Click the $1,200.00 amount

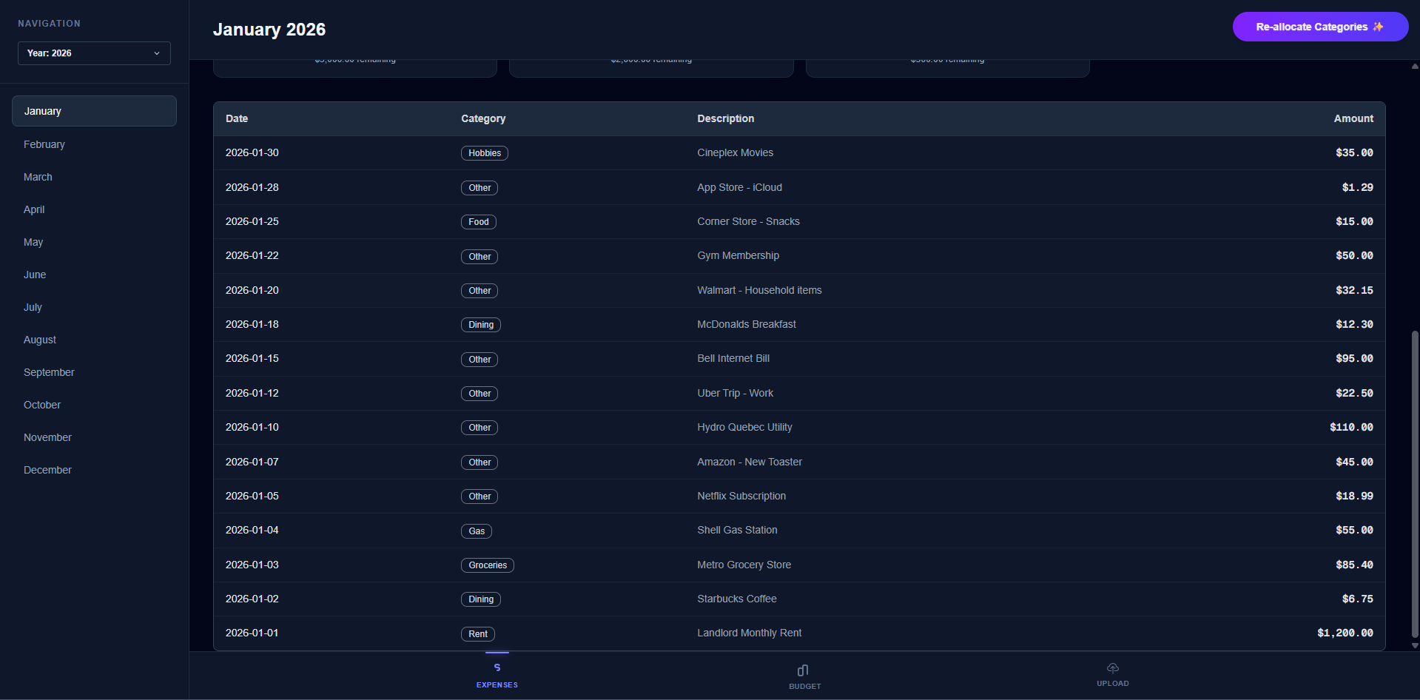tap(1345, 633)
